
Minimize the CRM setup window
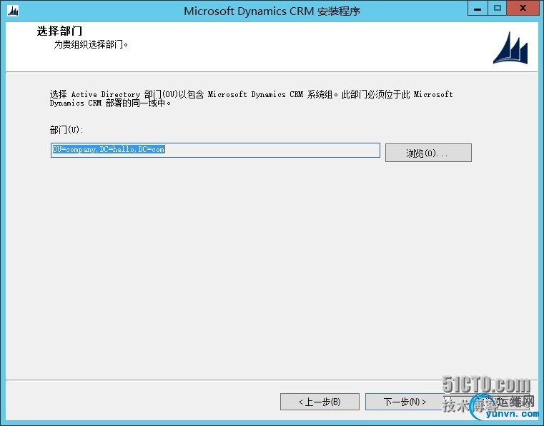click(x=478, y=9)
